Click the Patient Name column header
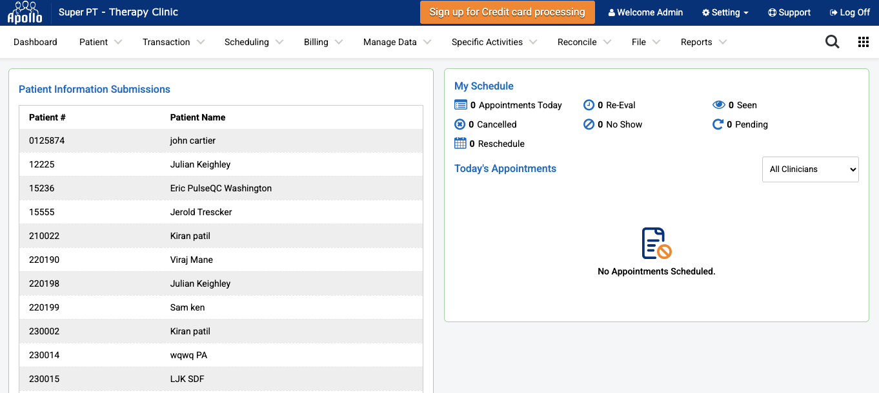Screen dimensions: 879x393 click(197, 117)
